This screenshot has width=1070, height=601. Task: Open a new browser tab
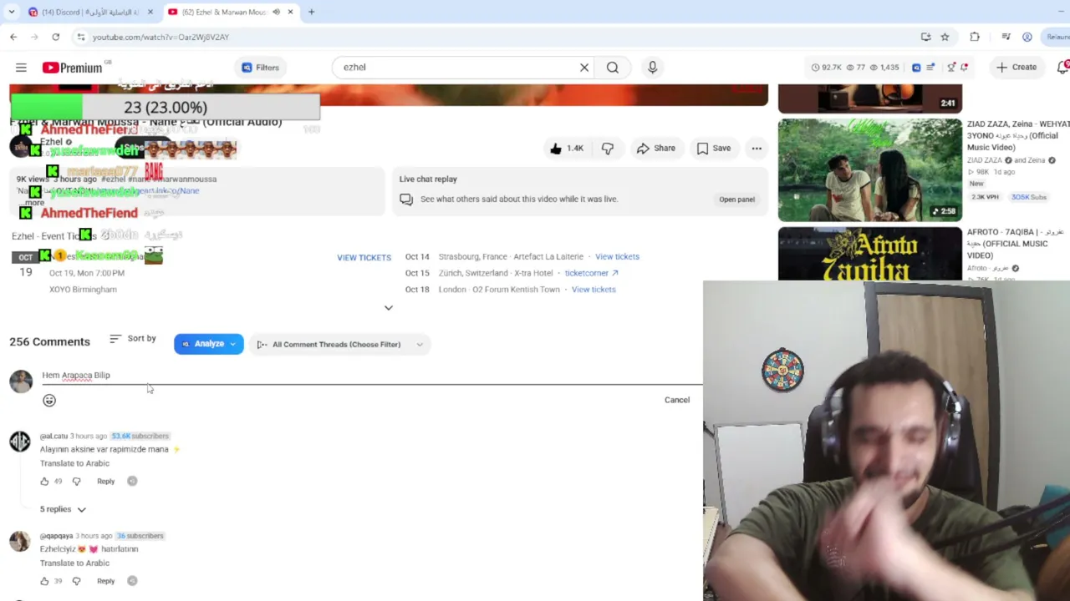pos(311,12)
